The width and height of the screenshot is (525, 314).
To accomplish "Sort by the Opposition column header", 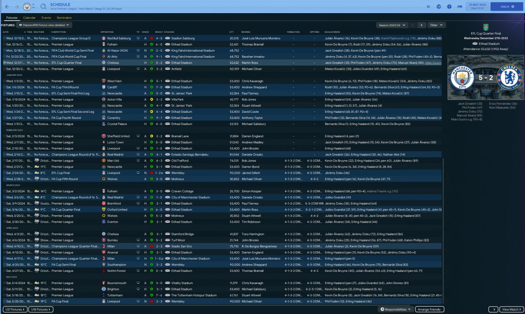I will (x=107, y=32).
